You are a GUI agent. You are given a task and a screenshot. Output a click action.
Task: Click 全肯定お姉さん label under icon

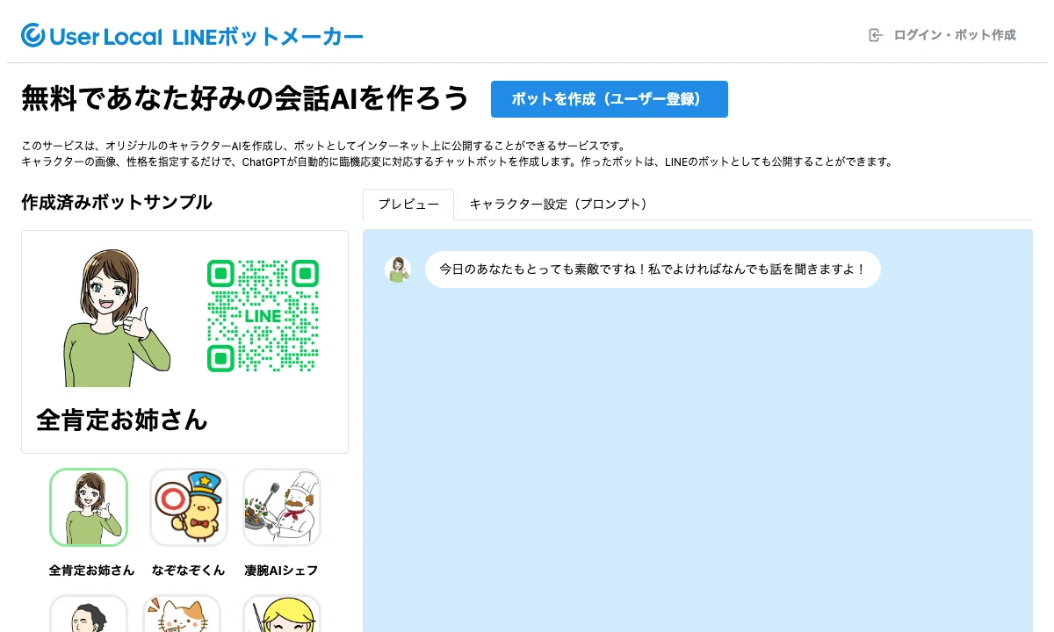[x=91, y=571]
